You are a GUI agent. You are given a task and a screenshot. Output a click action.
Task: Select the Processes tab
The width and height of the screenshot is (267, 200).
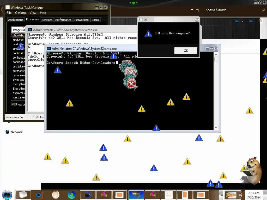[x=32, y=19]
